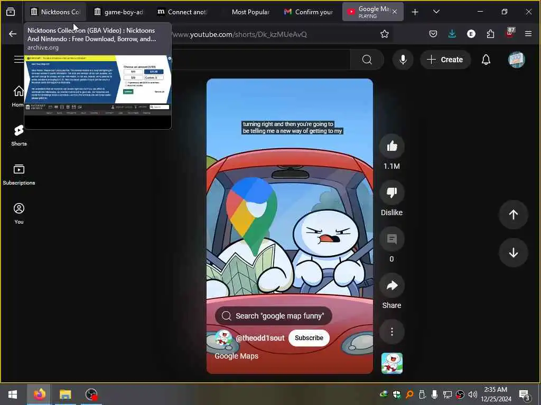The width and height of the screenshot is (541, 405).
Task: Bookmark this page with star icon
Action: tap(385, 34)
